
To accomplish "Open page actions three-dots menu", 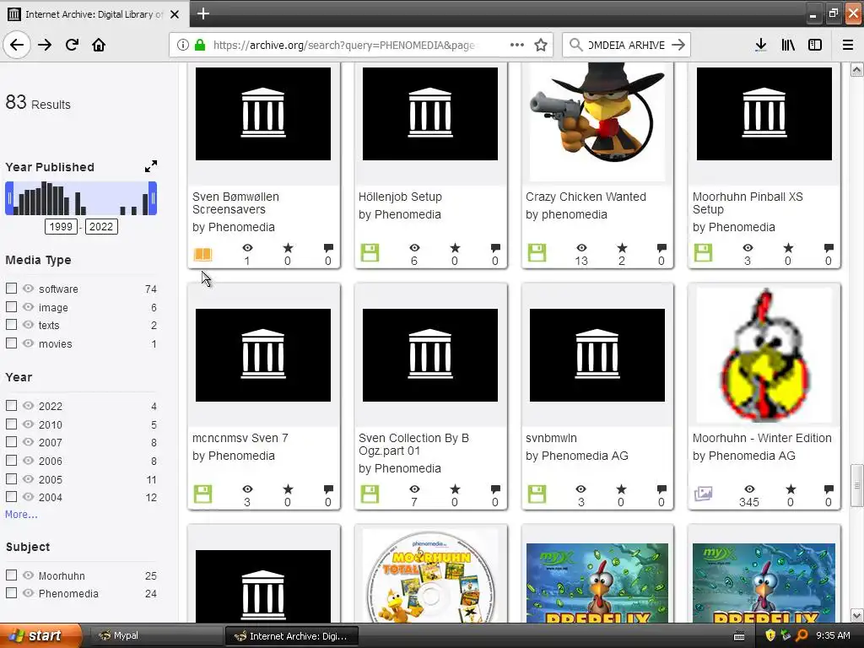I will (517, 45).
